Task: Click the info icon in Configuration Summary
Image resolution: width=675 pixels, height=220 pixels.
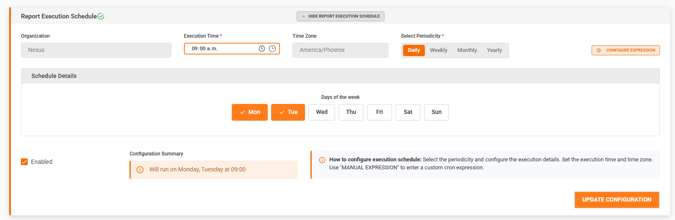Action: (140, 170)
